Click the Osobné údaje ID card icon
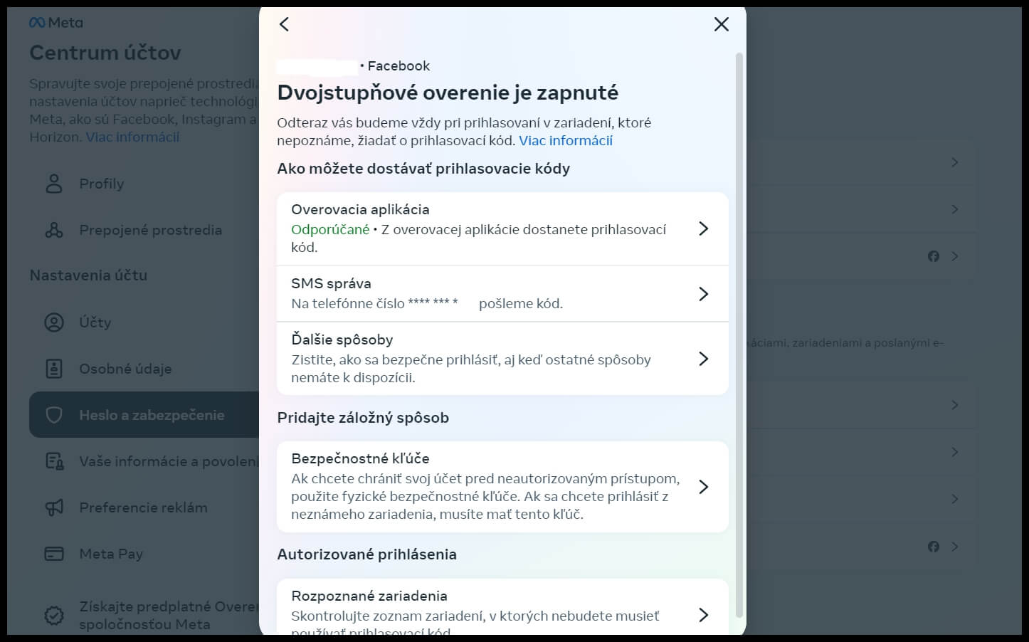1029x642 pixels. (54, 369)
